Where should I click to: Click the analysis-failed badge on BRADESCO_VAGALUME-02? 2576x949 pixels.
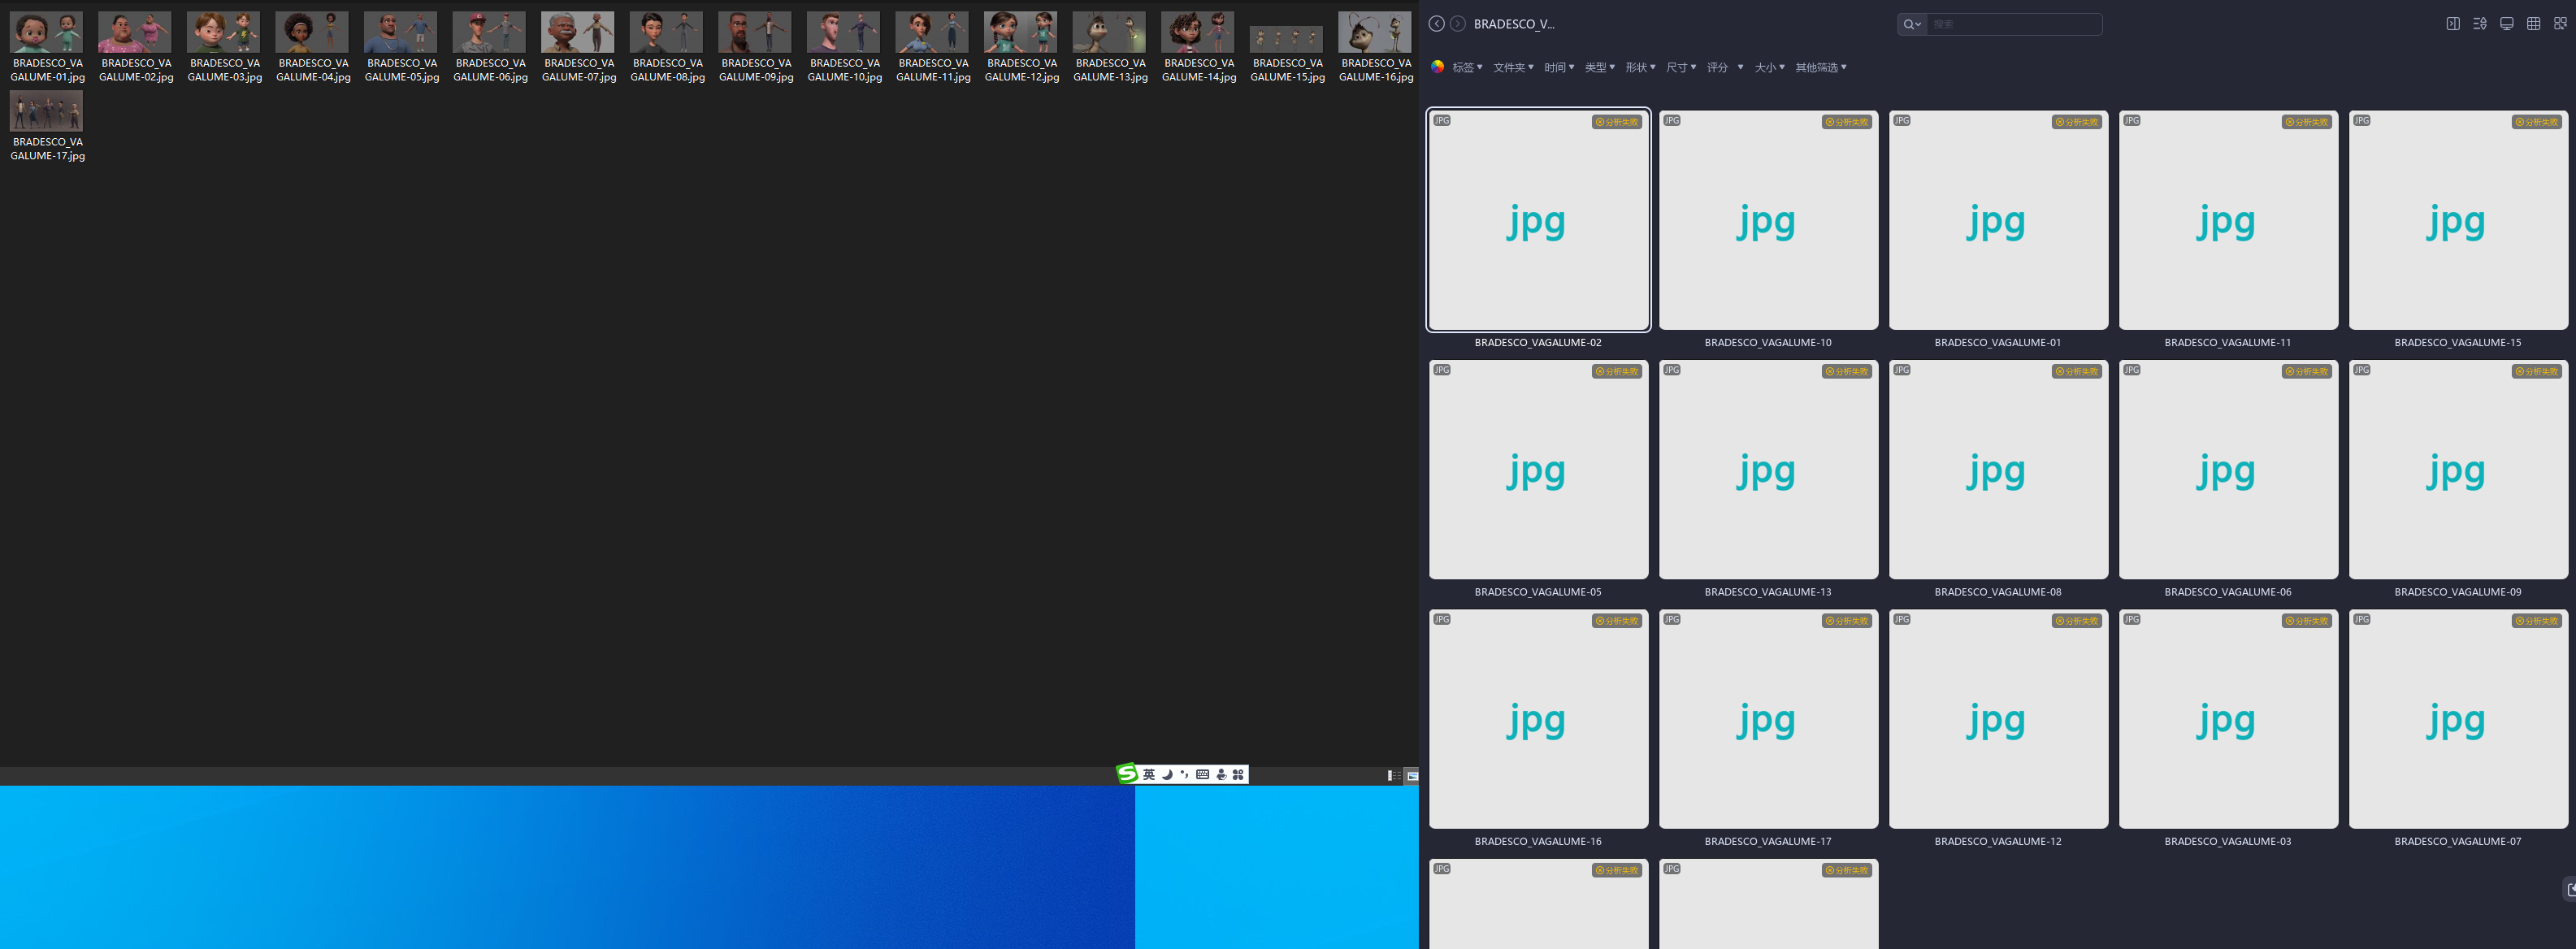(x=1617, y=122)
